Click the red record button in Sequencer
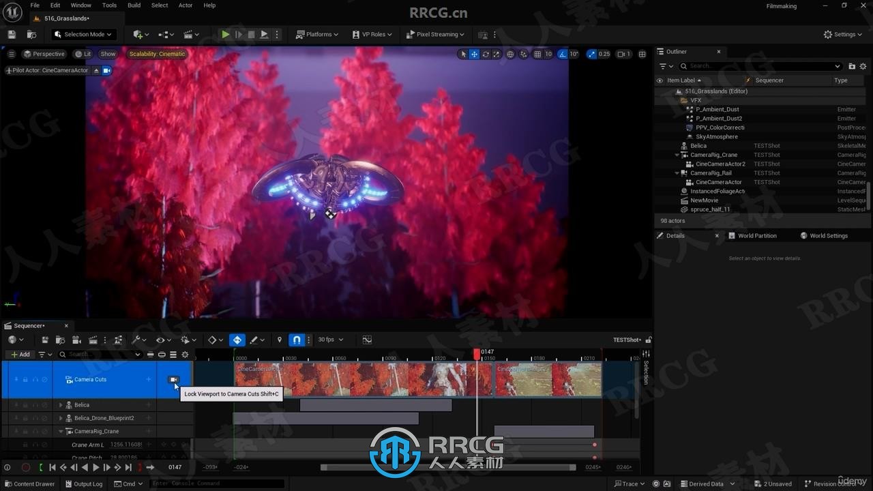Viewport: 873px width, 491px height. click(26, 467)
